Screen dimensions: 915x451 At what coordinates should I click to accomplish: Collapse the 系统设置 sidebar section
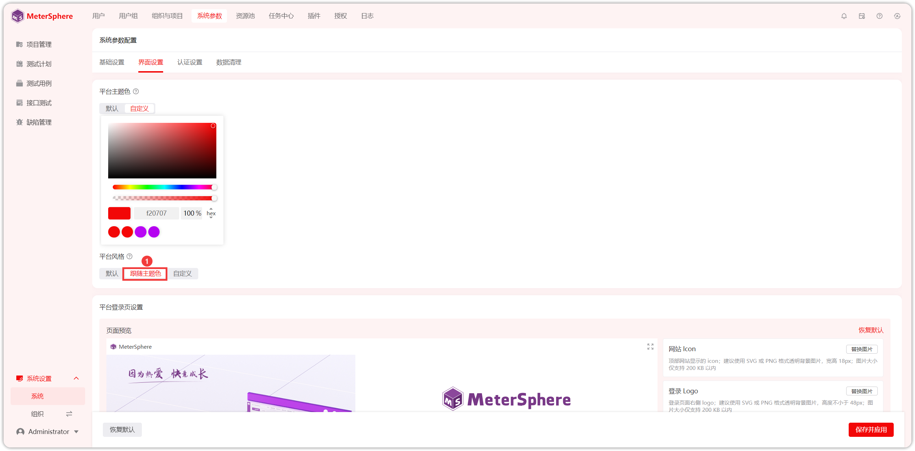tap(76, 378)
